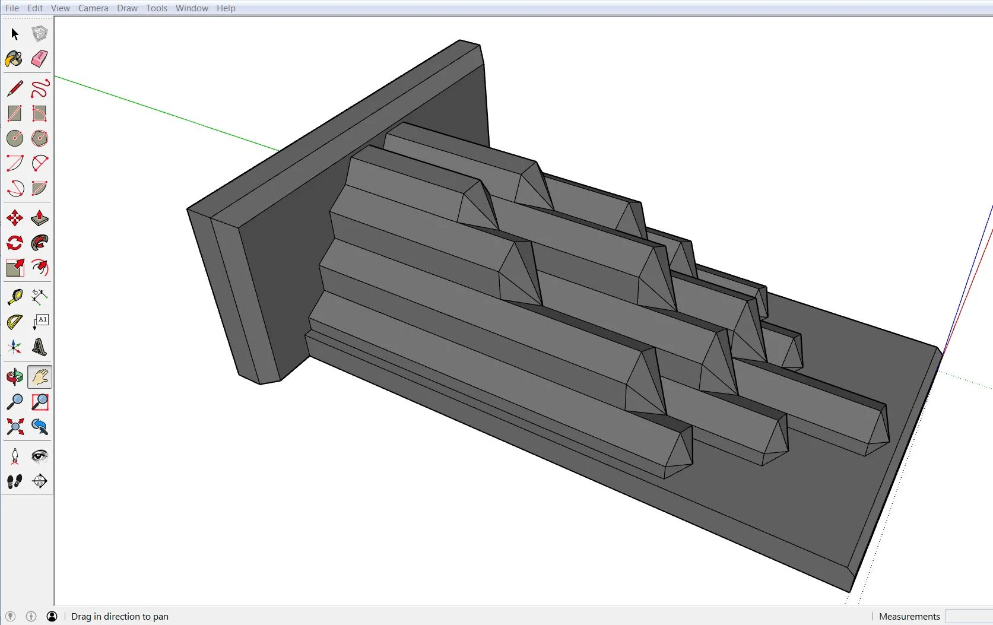993x625 pixels.
Task: Activate the Tape Measure tool
Action: [15, 297]
